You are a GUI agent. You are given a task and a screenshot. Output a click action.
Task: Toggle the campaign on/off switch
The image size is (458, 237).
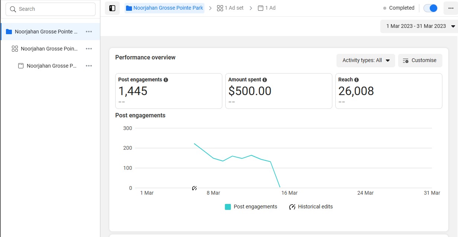click(x=430, y=8)
